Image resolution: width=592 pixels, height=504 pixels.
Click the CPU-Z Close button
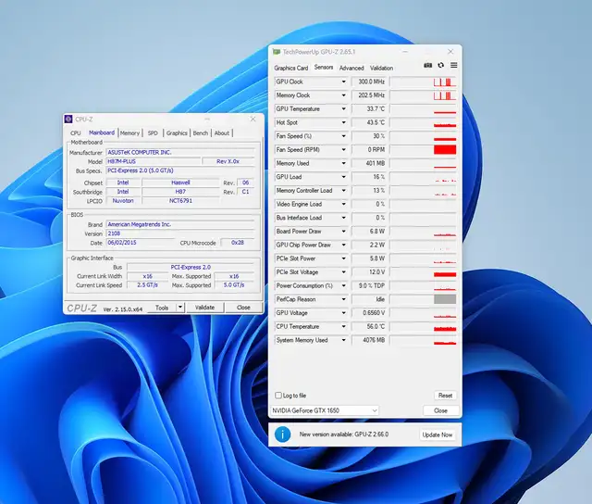coord(243,308)
